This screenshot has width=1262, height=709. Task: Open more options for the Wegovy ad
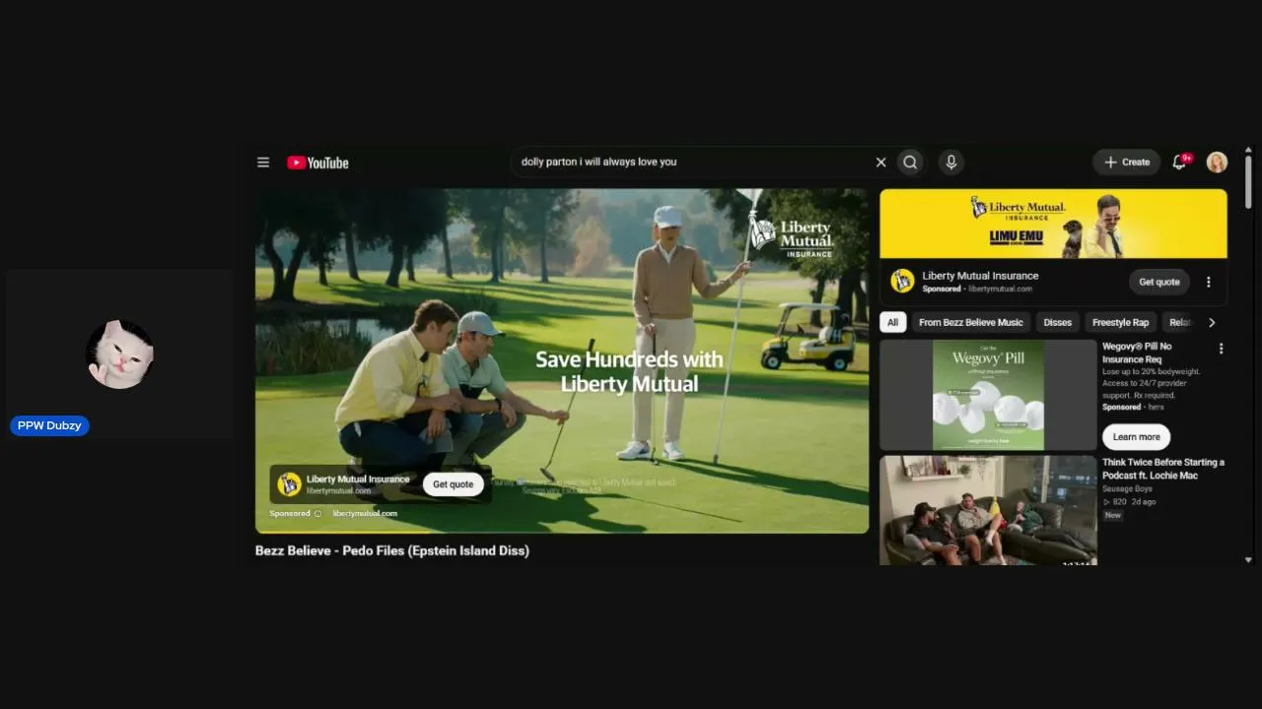(1221, 349)
